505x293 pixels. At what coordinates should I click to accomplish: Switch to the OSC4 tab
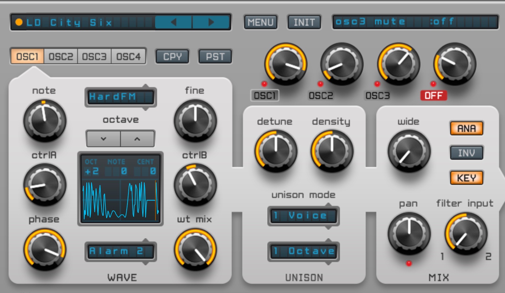[128, 56]
